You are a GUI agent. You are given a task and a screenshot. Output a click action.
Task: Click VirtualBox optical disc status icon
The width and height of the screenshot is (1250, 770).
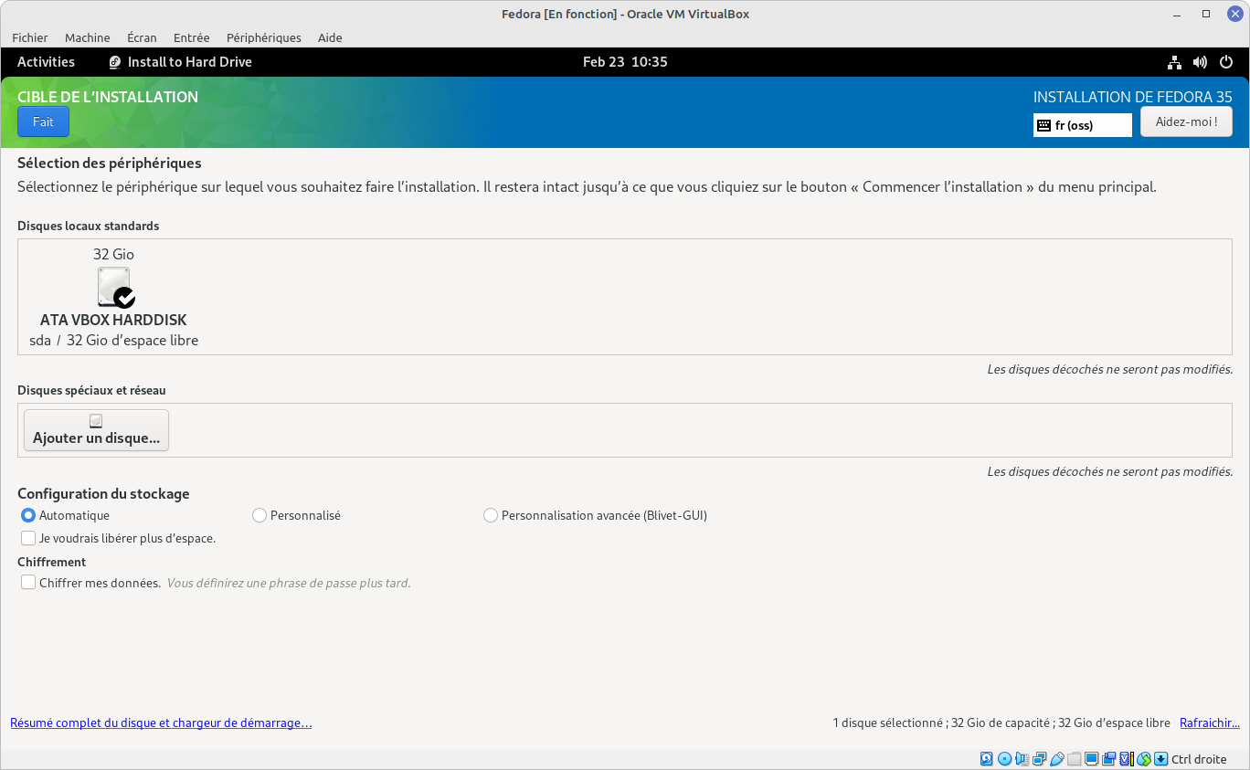click(1004, 759)
